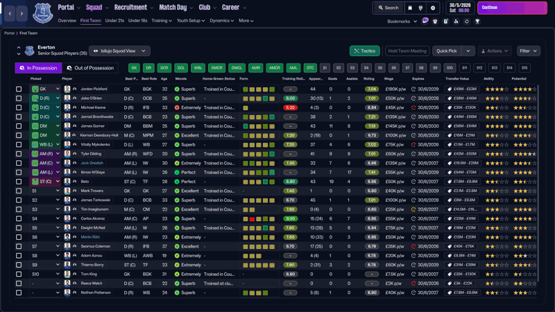Click the Search field in the top bar

pos(388,8)
